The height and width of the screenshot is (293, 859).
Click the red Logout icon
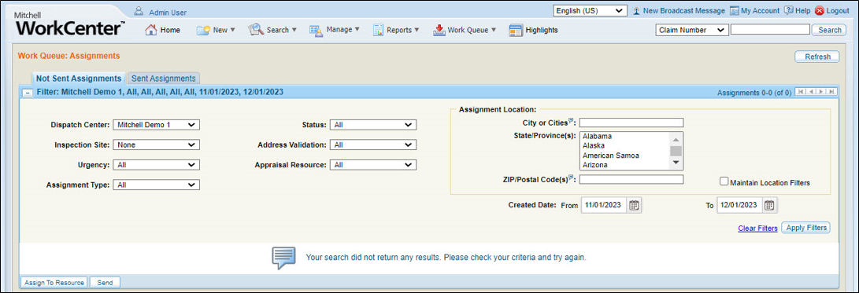coord(820,10)
